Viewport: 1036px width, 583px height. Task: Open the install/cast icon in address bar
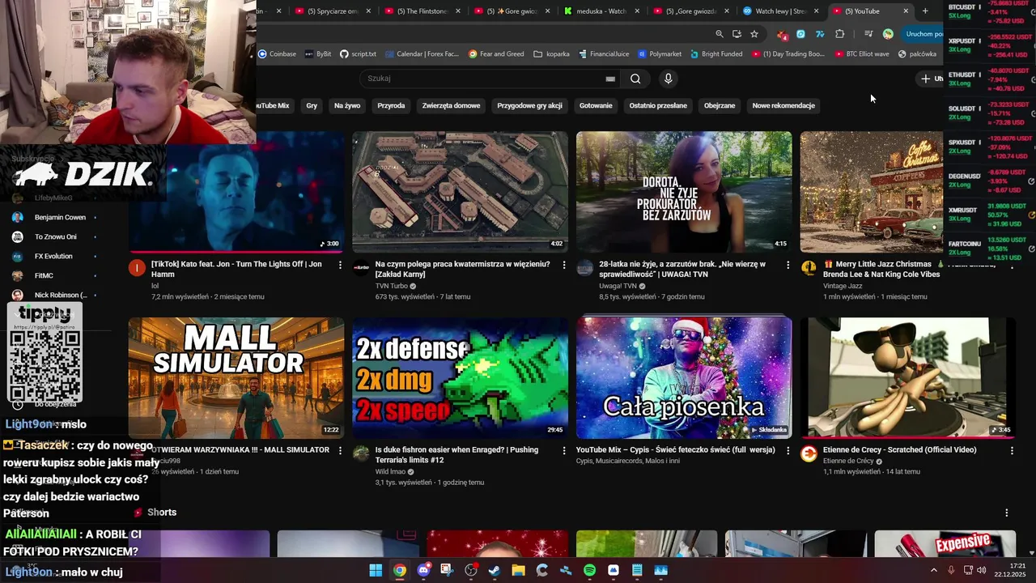(737, 34)
